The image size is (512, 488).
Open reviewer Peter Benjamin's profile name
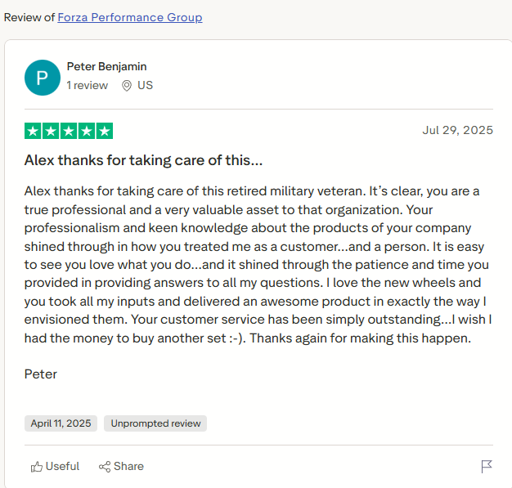coord(106,66)
